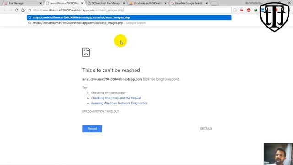The width and height of the screenshot is (293, 165).
Task: Close the File Manager tab
Action: (41, 3)
